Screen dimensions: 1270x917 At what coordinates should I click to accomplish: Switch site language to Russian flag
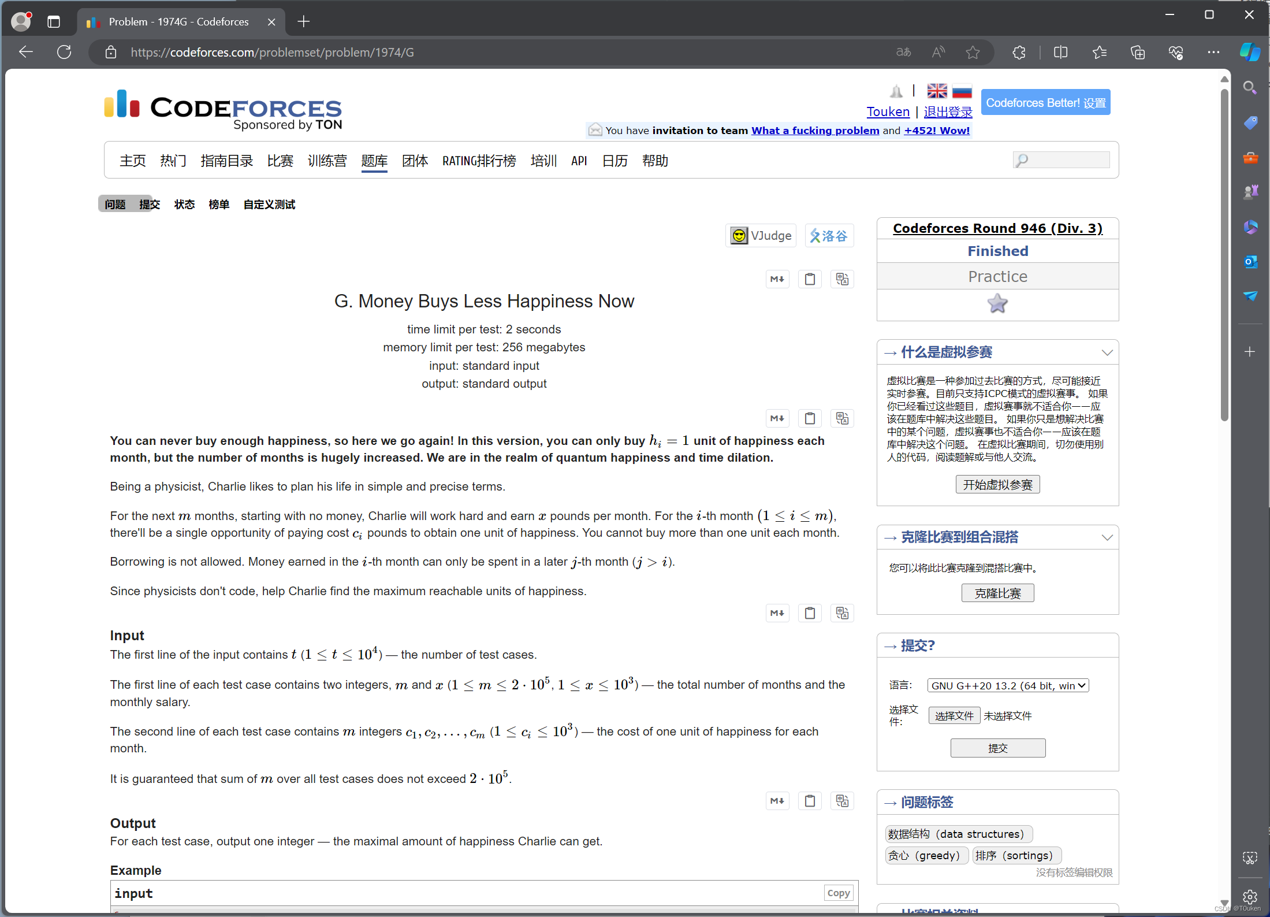[x=962, y=91]
